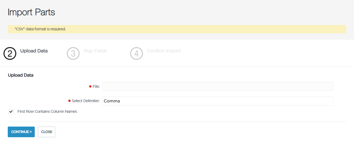This screenshot has width=354, height=167.
Task: Go to the Confirm Import step label
Action: pos(164,51)
